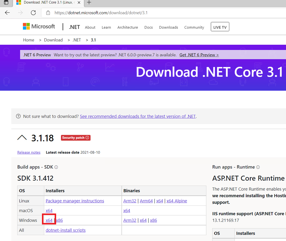Click info icon beside Run apps - Runtime
This screenshot has width=286, height=241.
(x=258, y=167)
